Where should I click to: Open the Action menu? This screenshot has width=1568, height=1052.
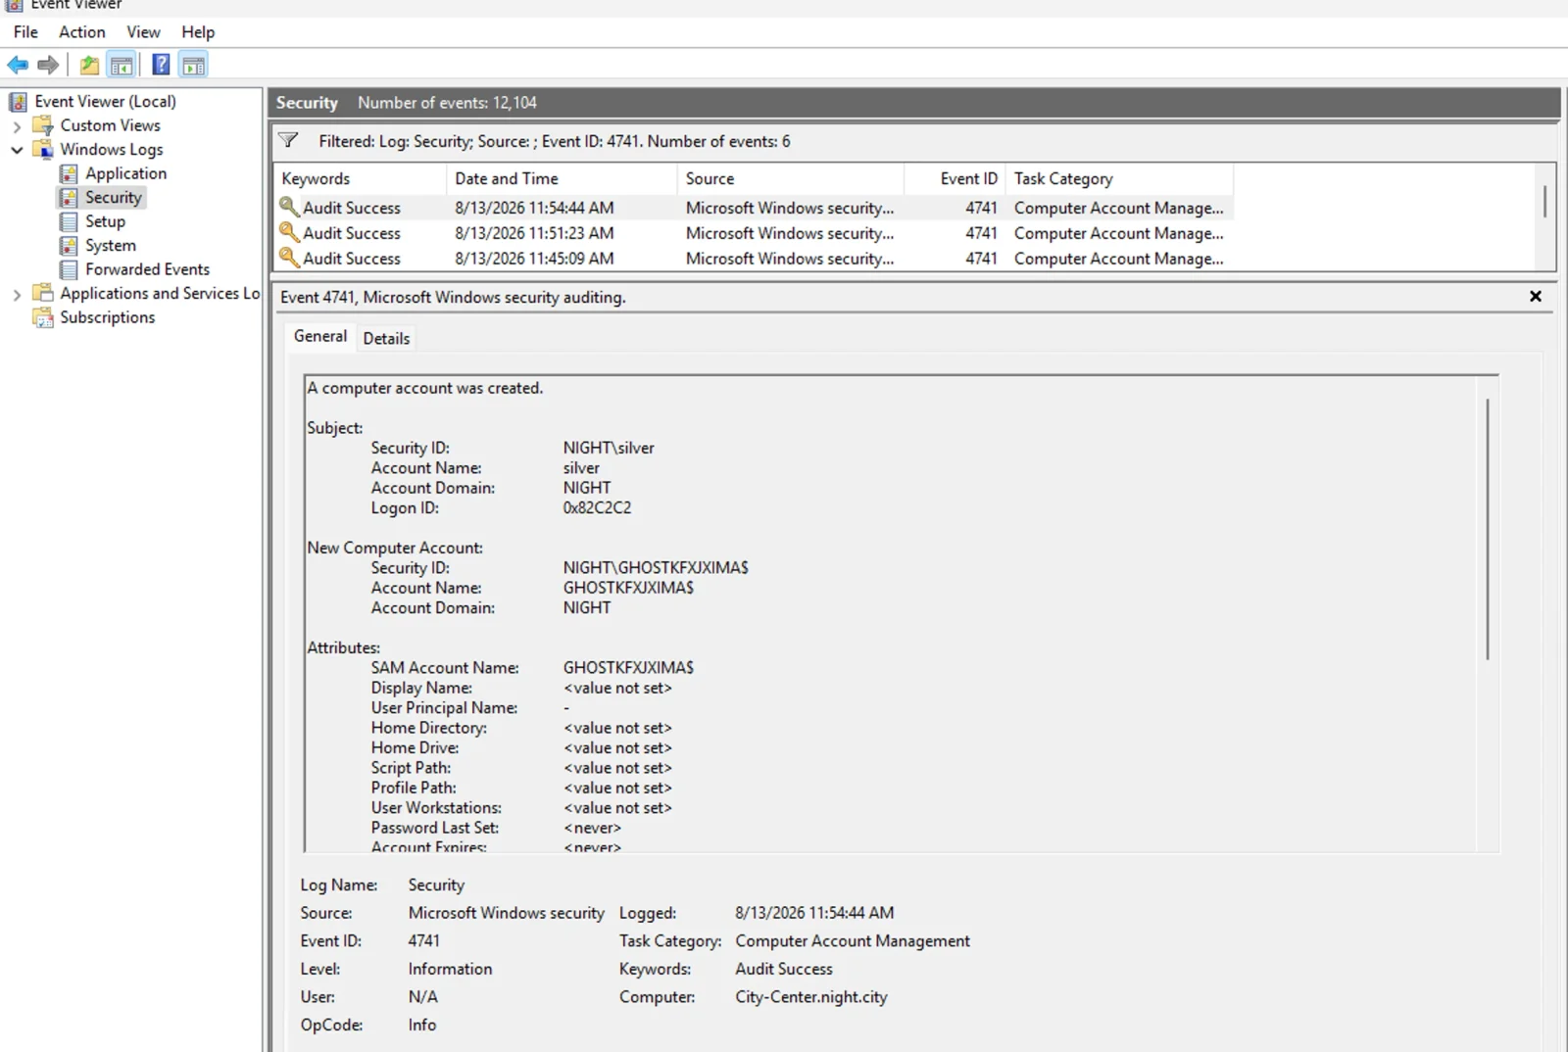82,32
